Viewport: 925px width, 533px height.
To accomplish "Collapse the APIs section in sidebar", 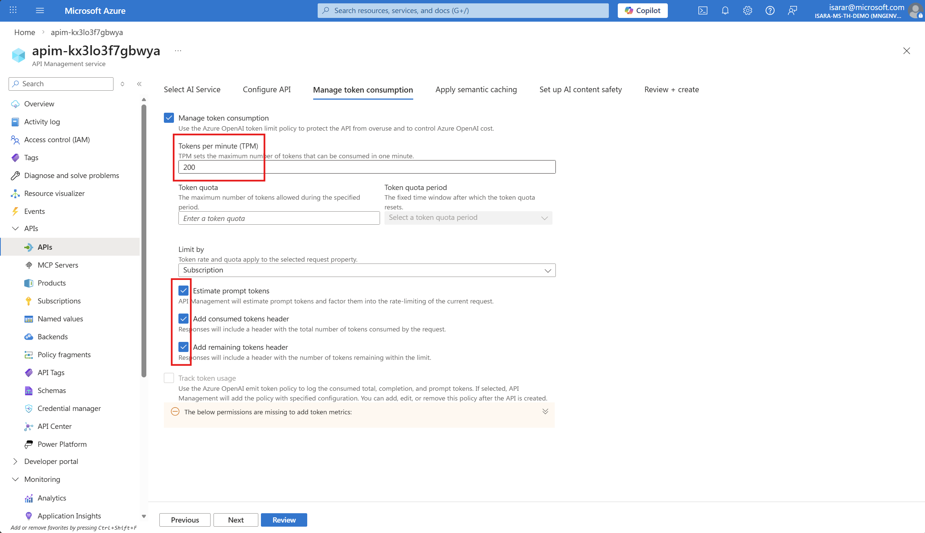I will tap(15, 228).
